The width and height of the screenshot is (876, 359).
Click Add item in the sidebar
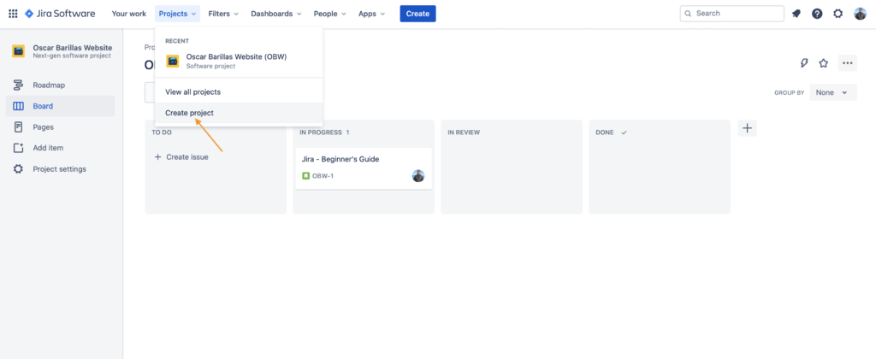pyautogui.click(x=61, y=148)
